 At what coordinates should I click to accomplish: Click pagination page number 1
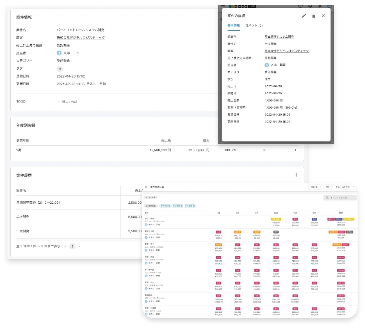pyautogui.click(x=73, y=246)
